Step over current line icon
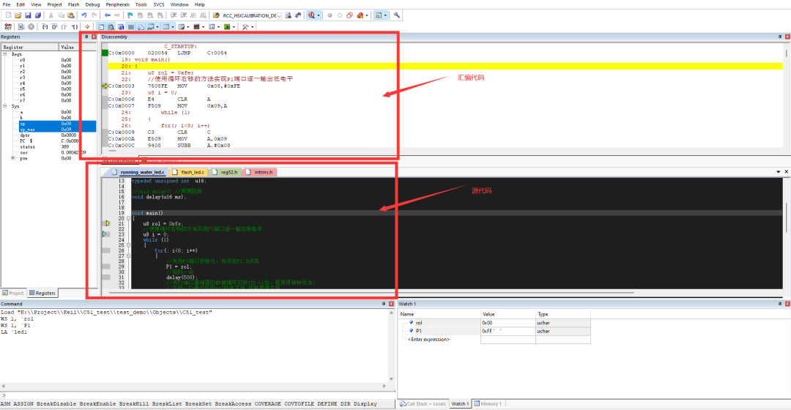 pos(54,27)
